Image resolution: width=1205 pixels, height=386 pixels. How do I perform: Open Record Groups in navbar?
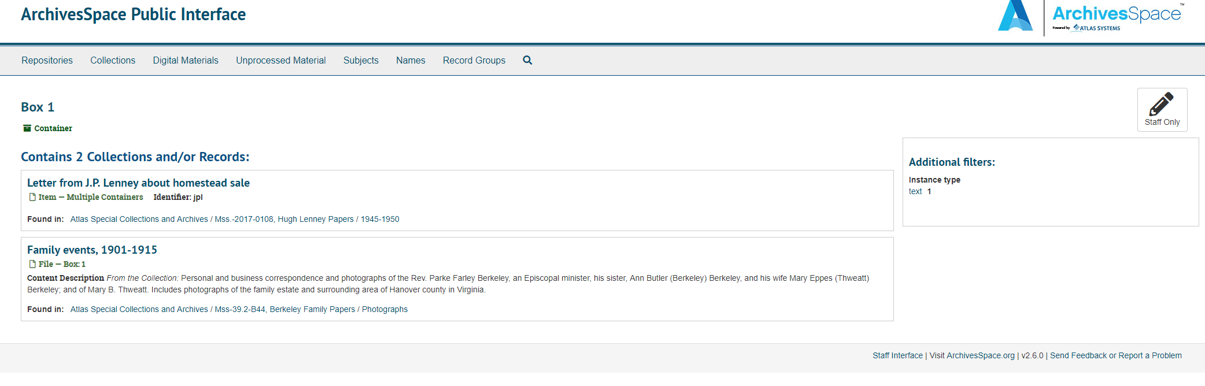(x=474, y=60)
